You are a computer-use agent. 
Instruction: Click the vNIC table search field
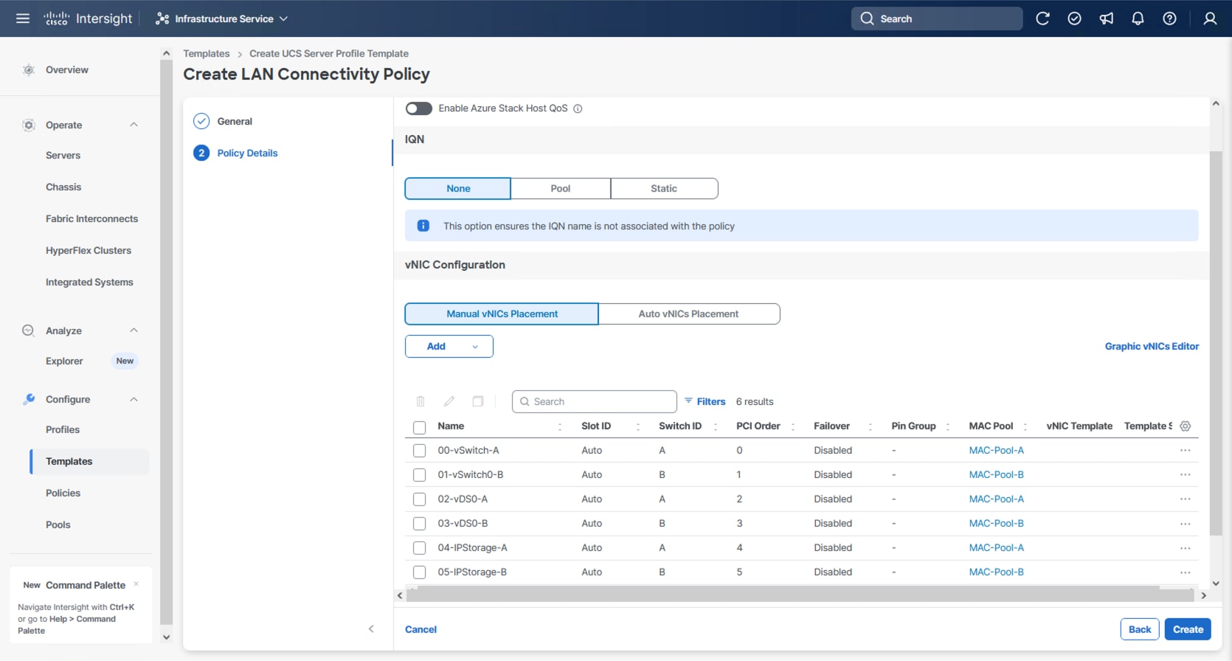(x=594, y=402)
